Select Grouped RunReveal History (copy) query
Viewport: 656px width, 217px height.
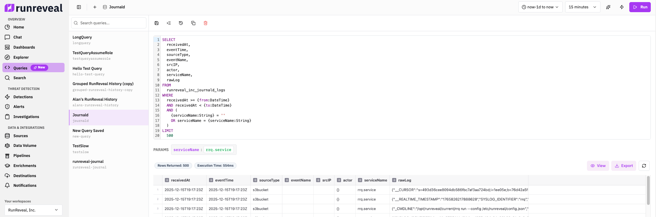109,86
